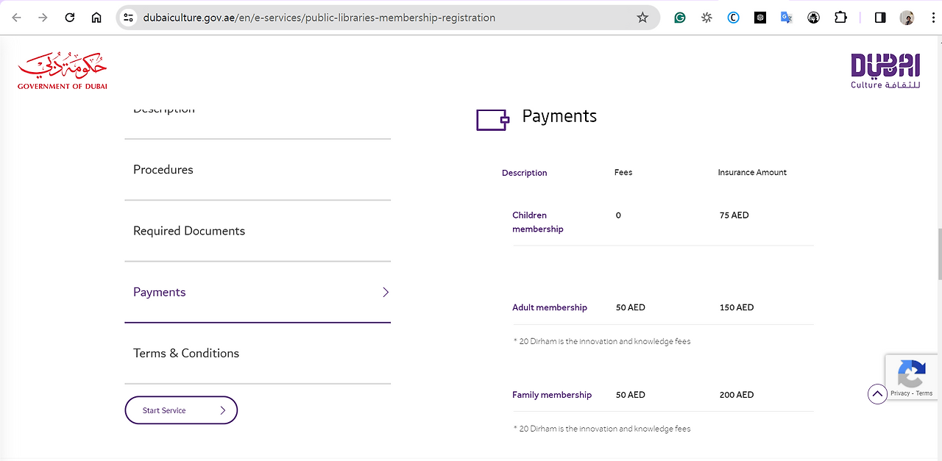Open the Required Documents section
Screen dimensions: 942x461
pyautogui.click(x=189, y=231)
